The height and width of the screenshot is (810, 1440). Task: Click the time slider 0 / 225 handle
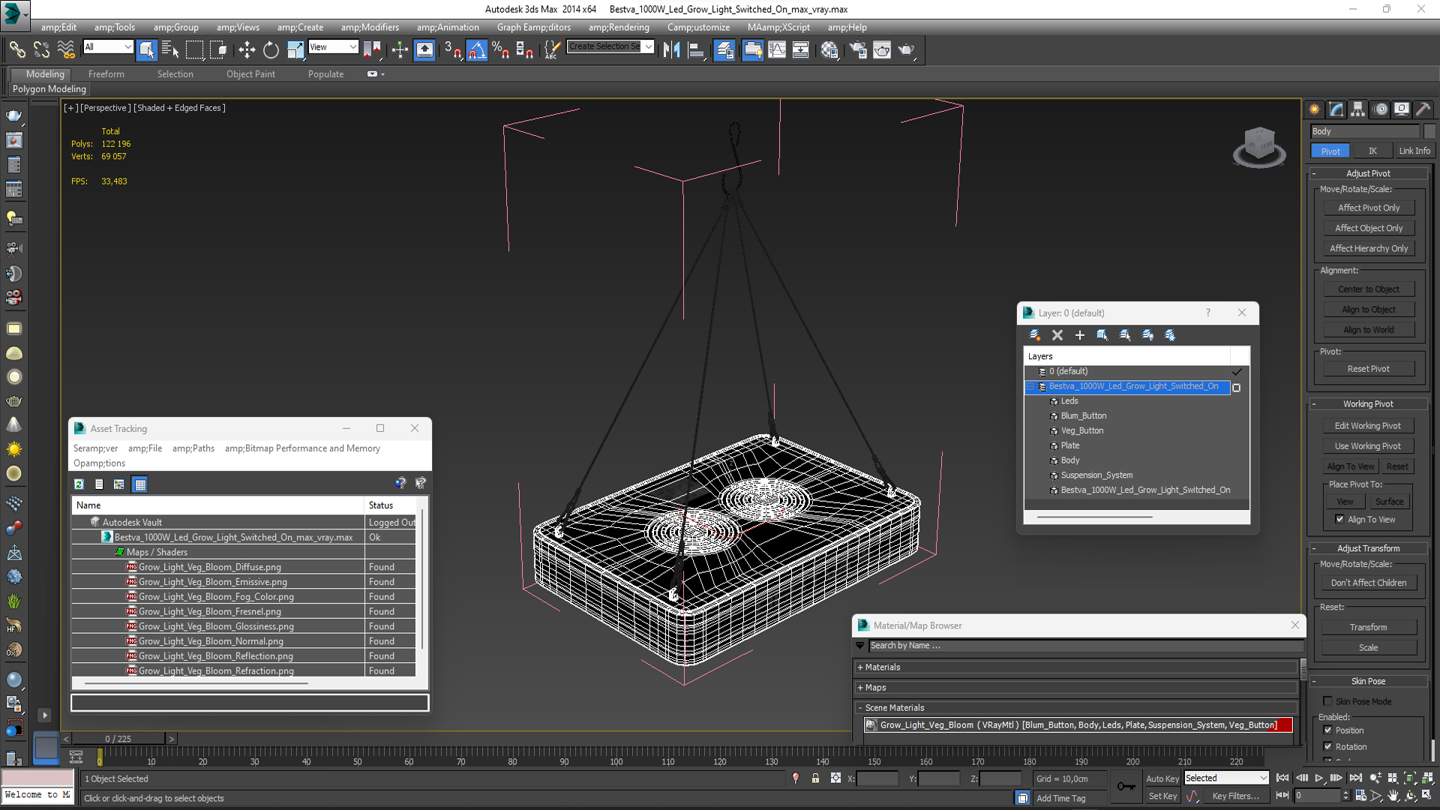click(x=118, y=739)
